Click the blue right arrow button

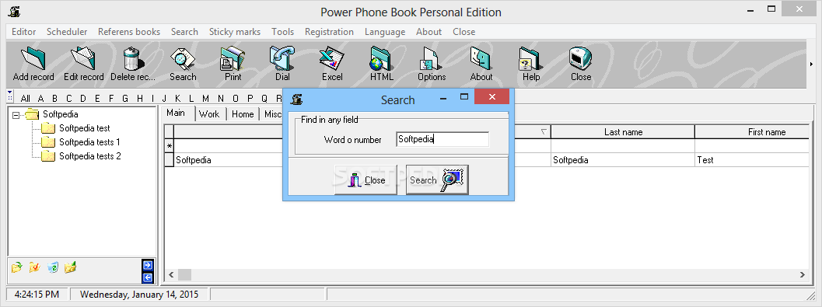pos(147,265)
